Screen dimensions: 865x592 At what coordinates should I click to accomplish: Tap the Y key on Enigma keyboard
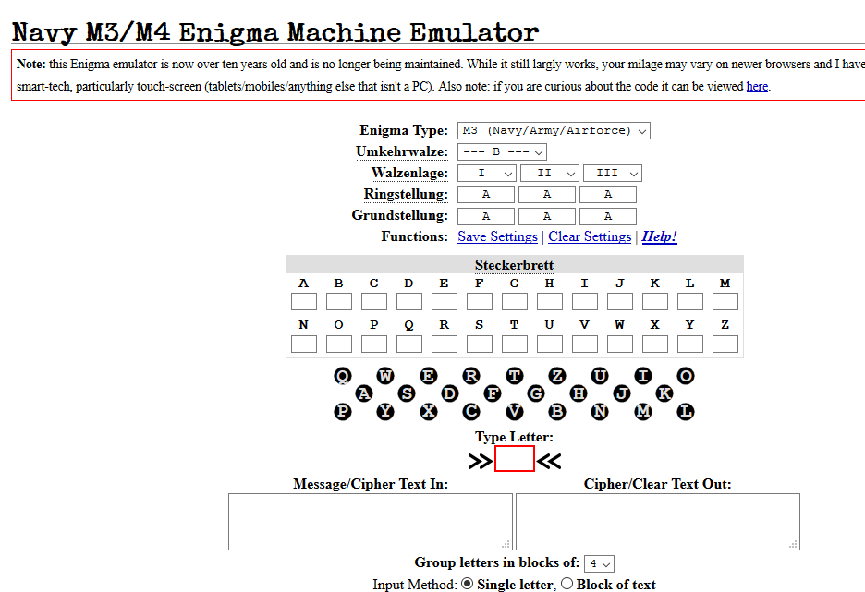click(x=385, y=412)
